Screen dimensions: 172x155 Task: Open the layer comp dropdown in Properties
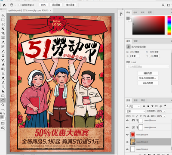(148, 67)
